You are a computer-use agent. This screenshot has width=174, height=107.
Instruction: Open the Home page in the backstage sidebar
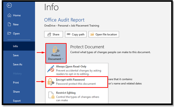tap(19, 15)
